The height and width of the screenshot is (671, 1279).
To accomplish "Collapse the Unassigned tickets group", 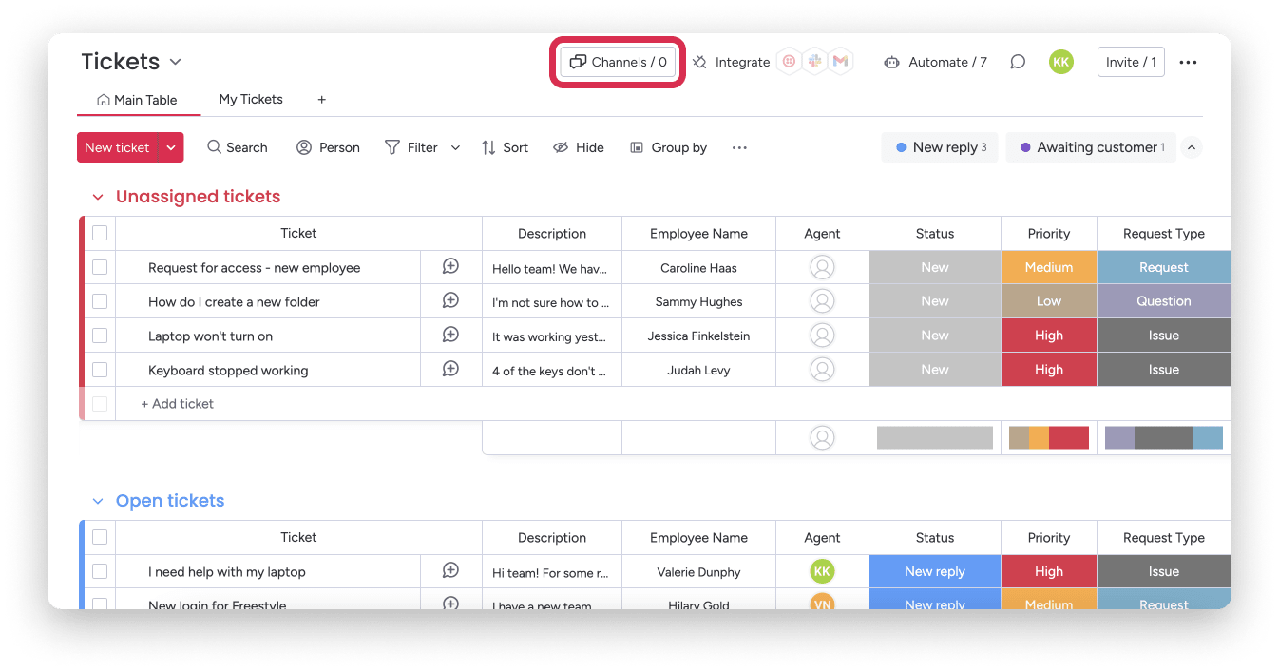I will tap(97, 197).
